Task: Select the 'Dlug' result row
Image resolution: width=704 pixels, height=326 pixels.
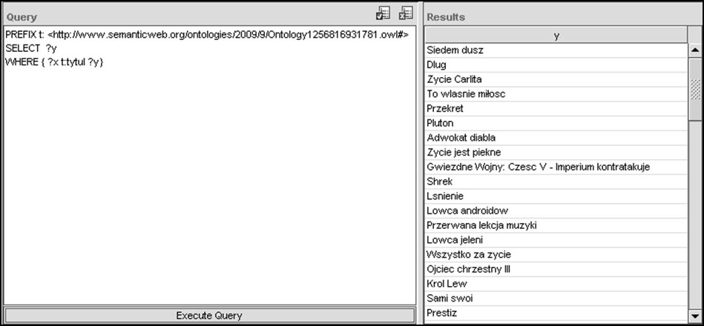Action: (556, 65)
